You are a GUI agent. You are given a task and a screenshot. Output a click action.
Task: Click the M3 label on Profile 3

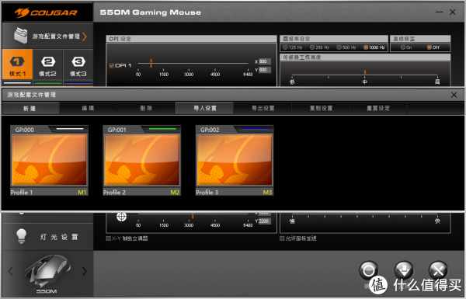[267, 193]
